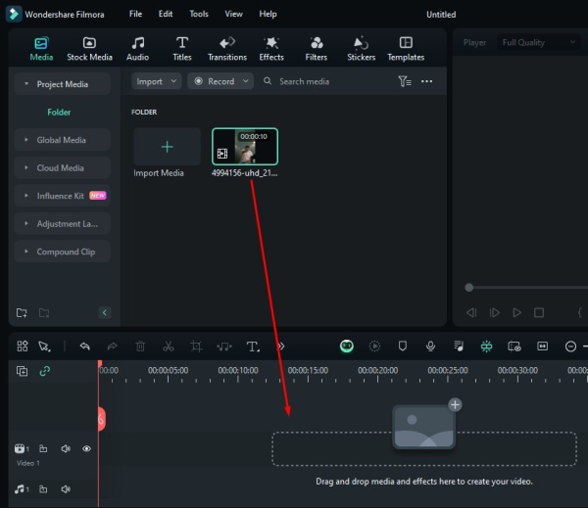Open the Import dropdown
The width and height of the screenshot is (588, 508).
point(156,81)
